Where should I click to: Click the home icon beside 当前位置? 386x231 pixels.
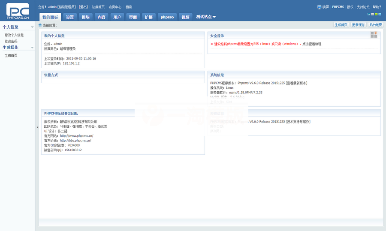click(x=40, y=25)
